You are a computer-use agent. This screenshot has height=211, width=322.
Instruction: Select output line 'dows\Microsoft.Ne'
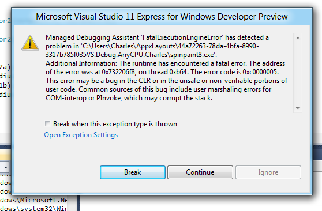click(x=33, y=200)
